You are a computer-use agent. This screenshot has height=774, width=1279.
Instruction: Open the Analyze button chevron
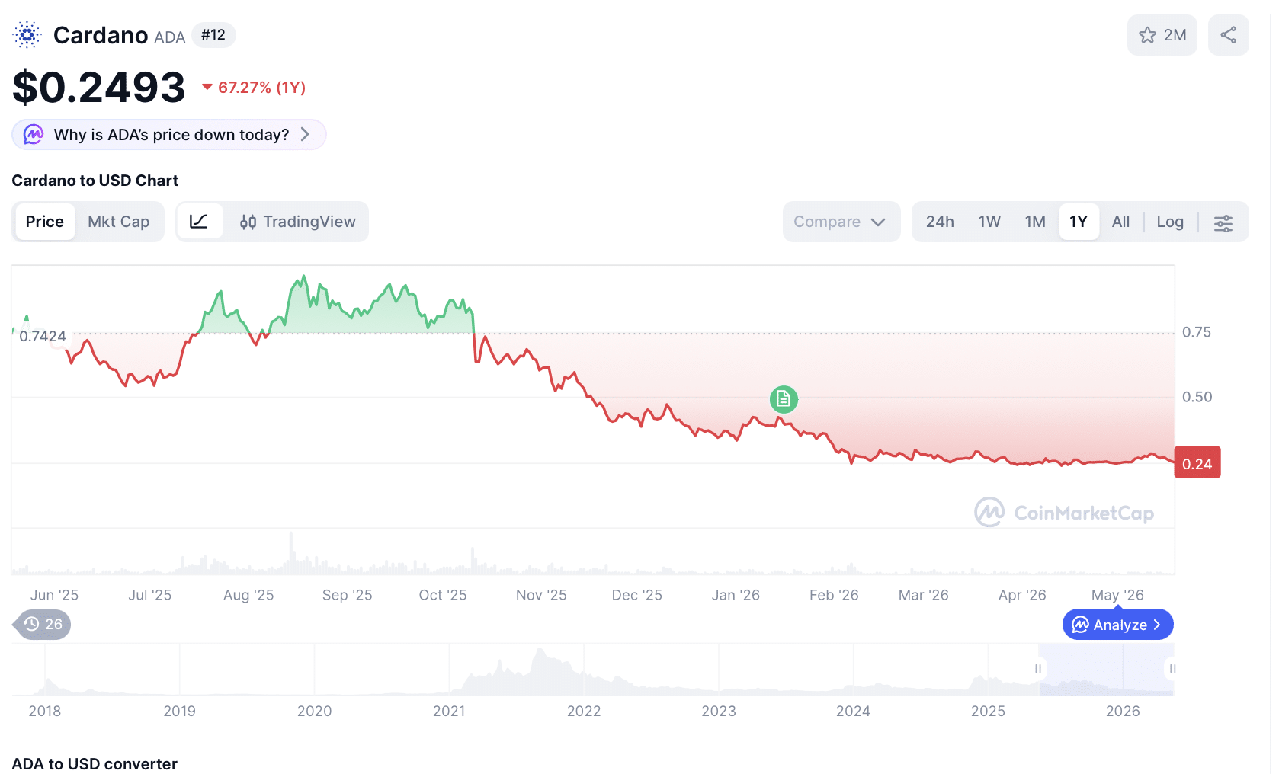point(1156,625)
